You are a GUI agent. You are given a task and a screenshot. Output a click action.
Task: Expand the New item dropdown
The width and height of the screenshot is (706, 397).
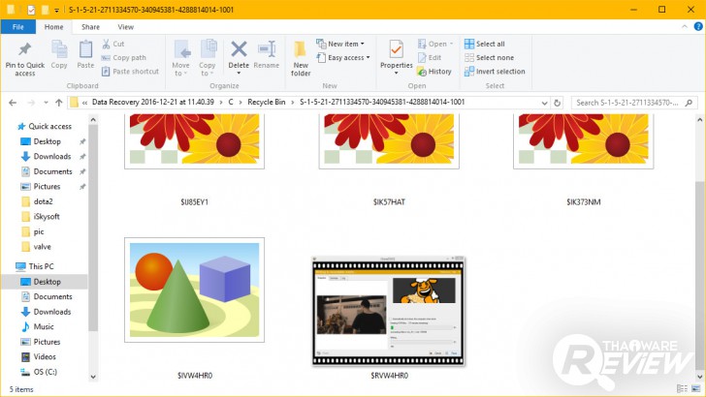pos(340,44)
